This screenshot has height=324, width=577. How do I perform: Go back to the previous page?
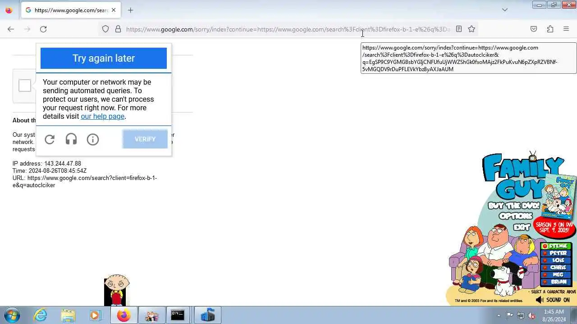[11, 29]
